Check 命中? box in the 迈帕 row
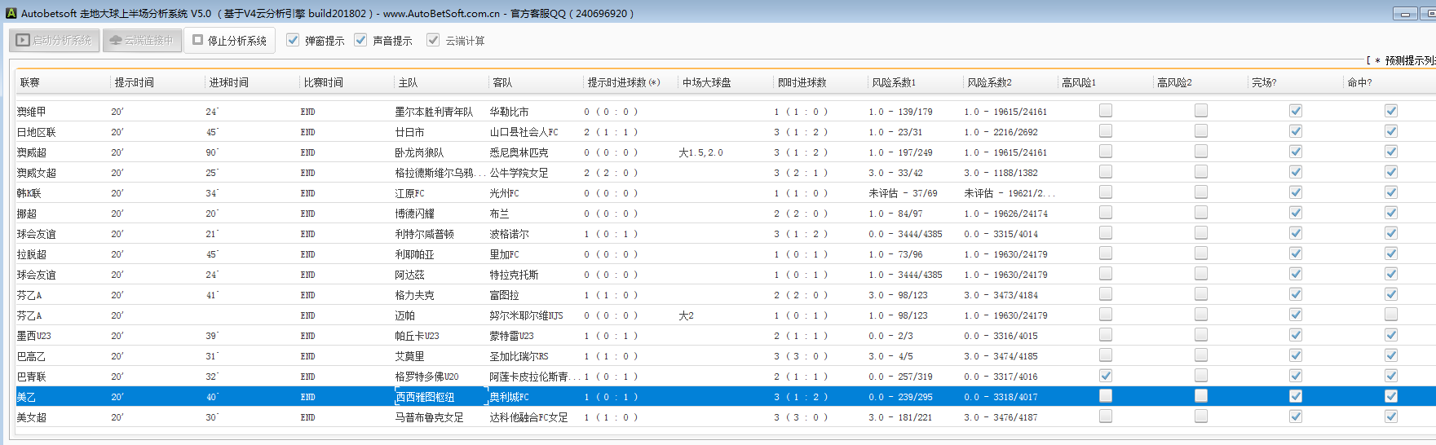The height and width of the screenshot is (445, 1436). (x=1391, y=315)
